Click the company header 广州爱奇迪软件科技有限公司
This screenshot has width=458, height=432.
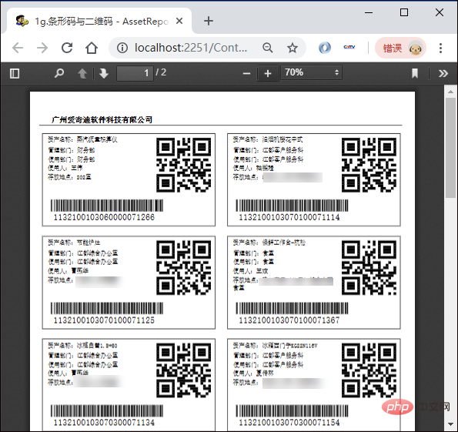click(102, 119)
